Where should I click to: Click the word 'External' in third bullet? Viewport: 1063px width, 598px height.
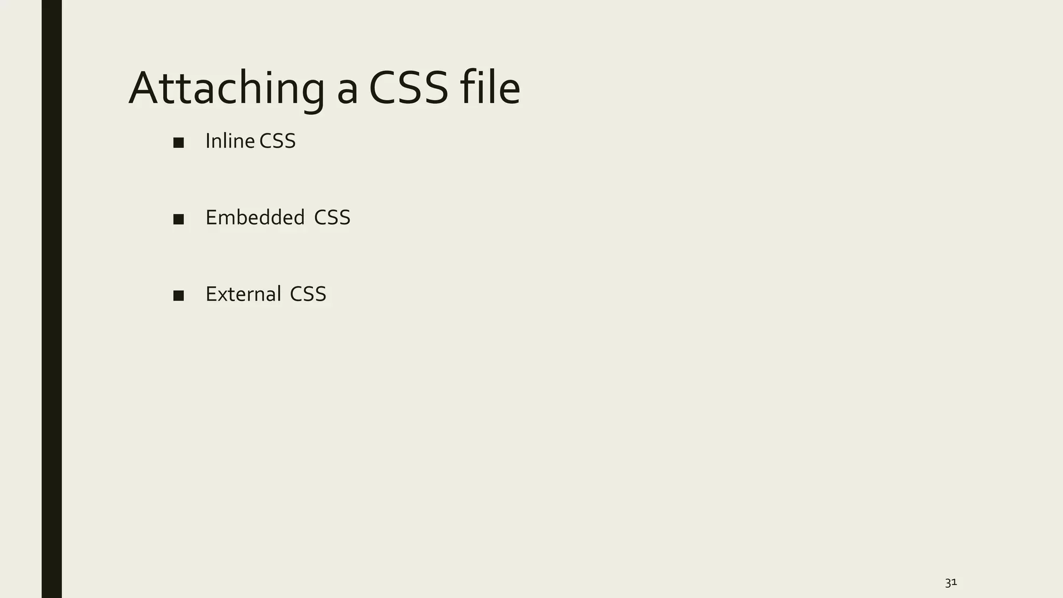click(x=243, y=294)
